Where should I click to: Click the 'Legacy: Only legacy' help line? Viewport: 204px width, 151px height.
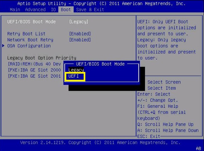[x=161, y=40]
